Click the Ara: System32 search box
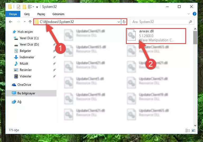Screen dimensions: 203x142 [x=162, y=22]
